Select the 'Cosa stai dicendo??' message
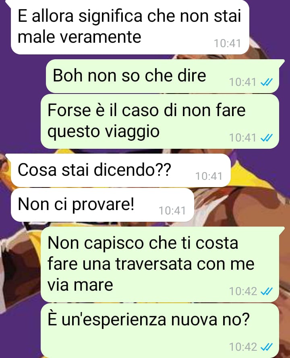Screen dimensions: 290x358 coord(121,170)
